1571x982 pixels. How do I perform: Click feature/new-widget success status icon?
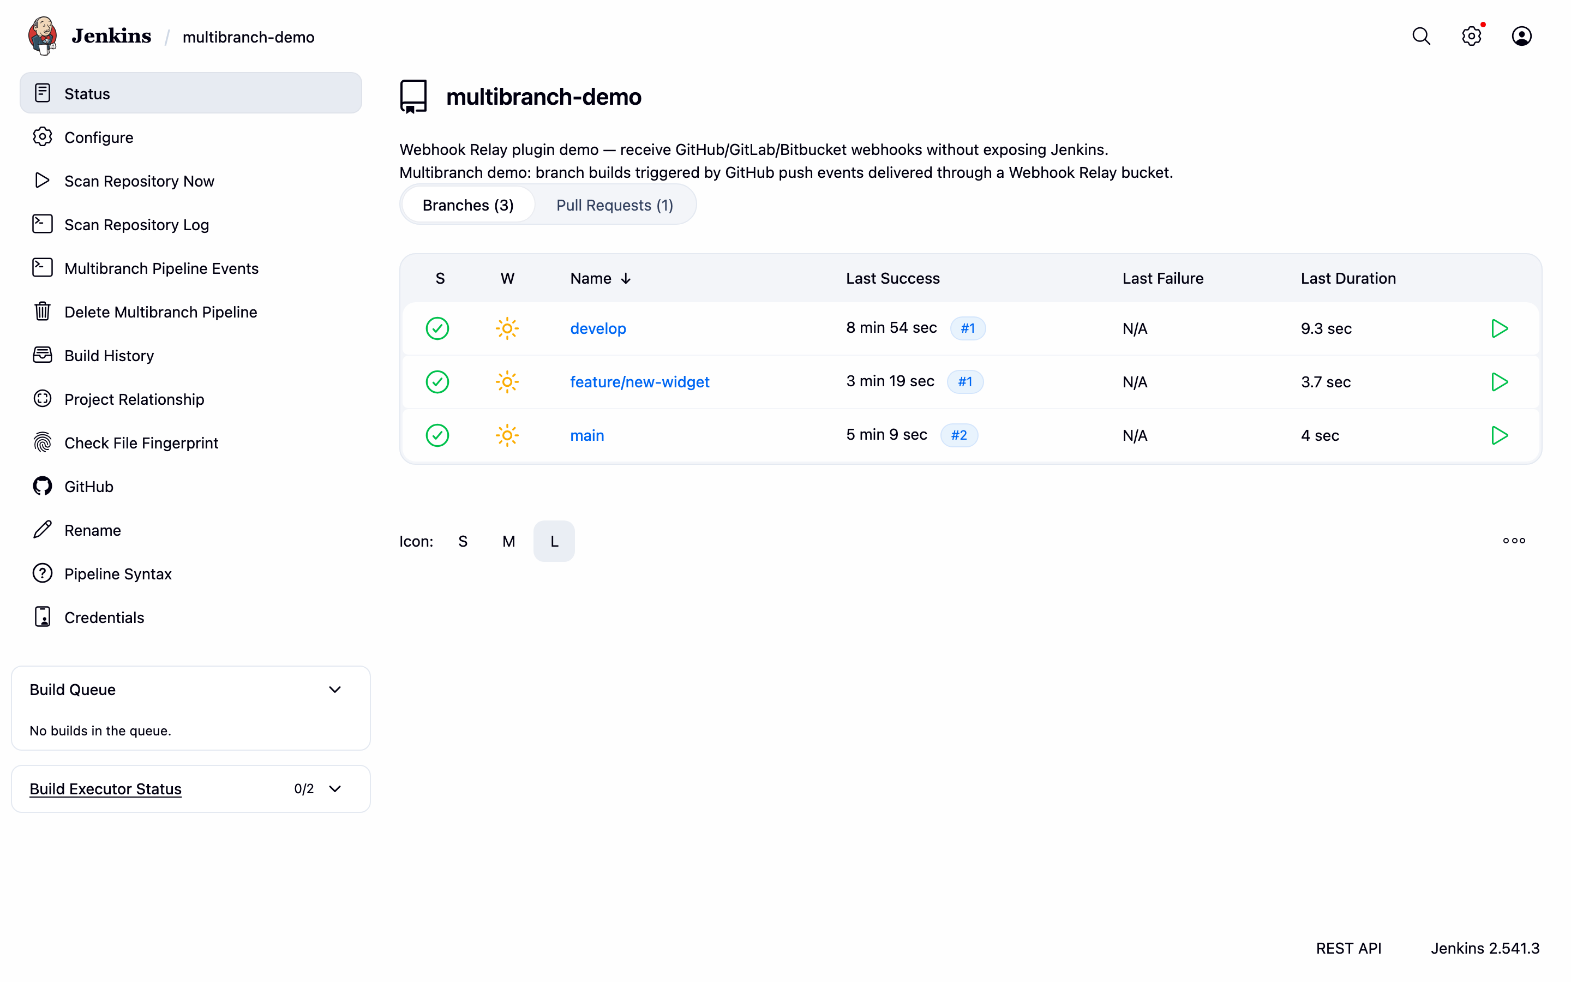tap(437, 382)
